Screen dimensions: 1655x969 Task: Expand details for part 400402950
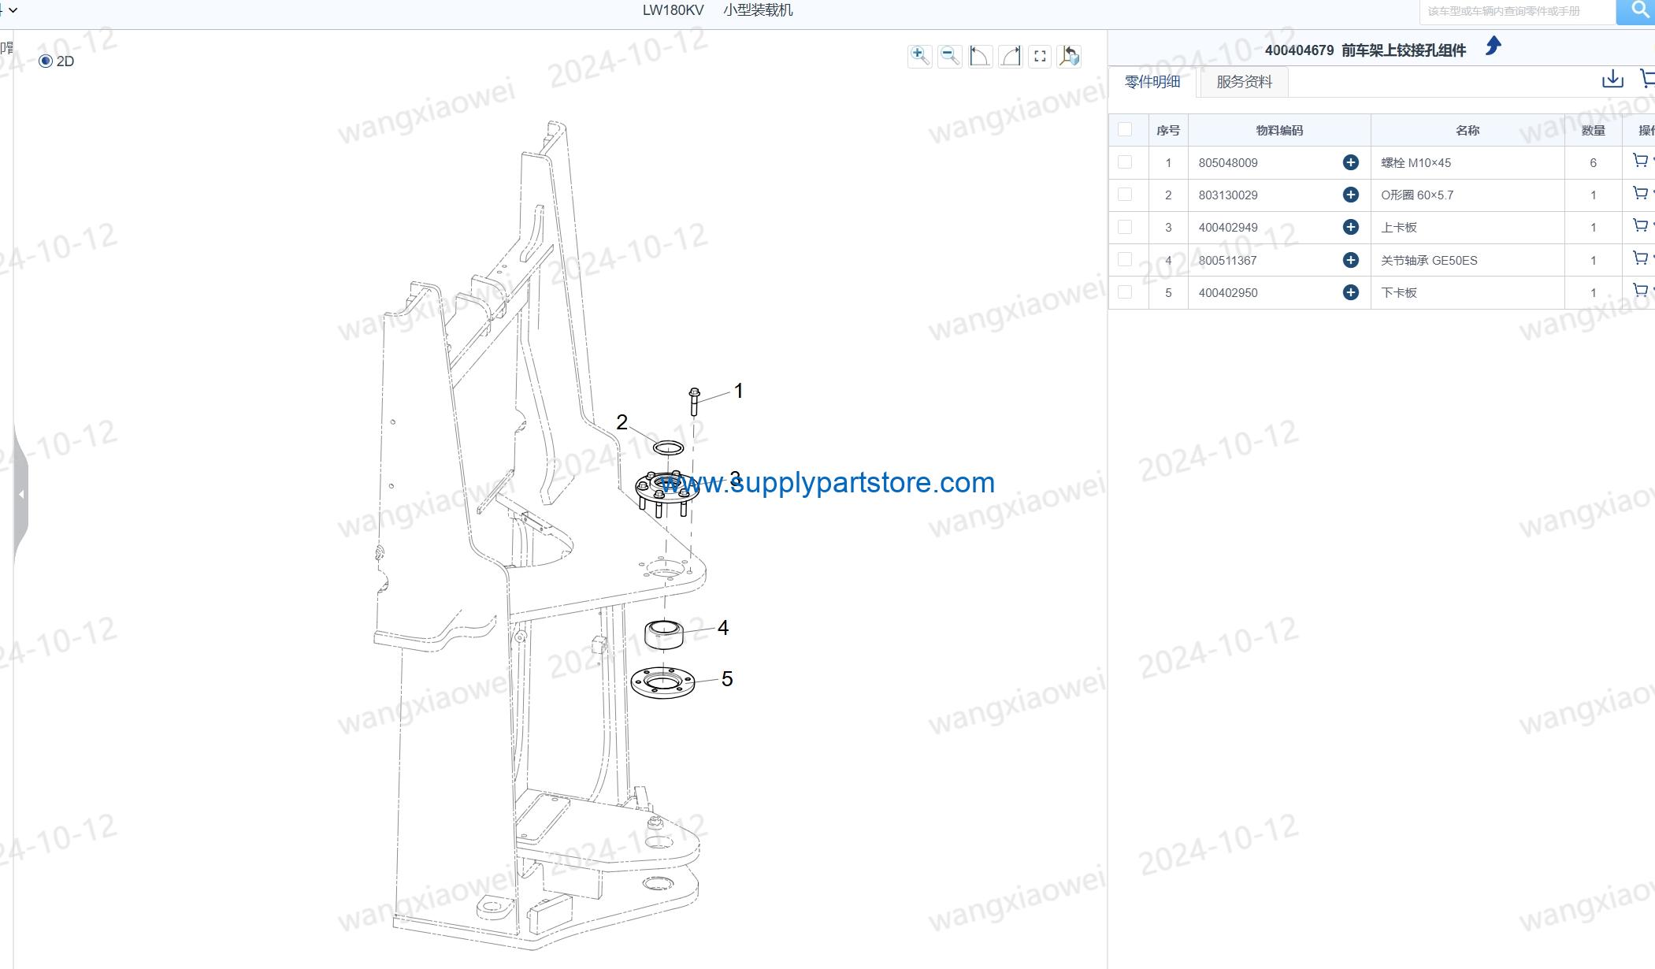click(1351, 292)
